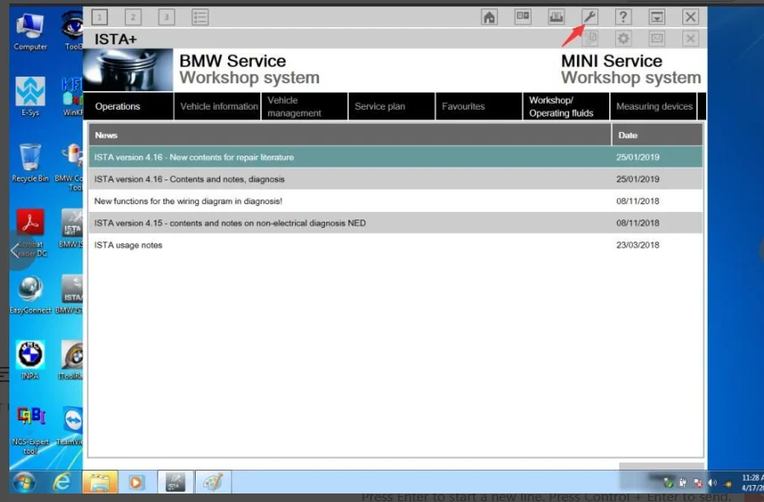Open Windows Explorer folder on taskbar
This screenshot has width=764, height=502.
coord(100,482)
